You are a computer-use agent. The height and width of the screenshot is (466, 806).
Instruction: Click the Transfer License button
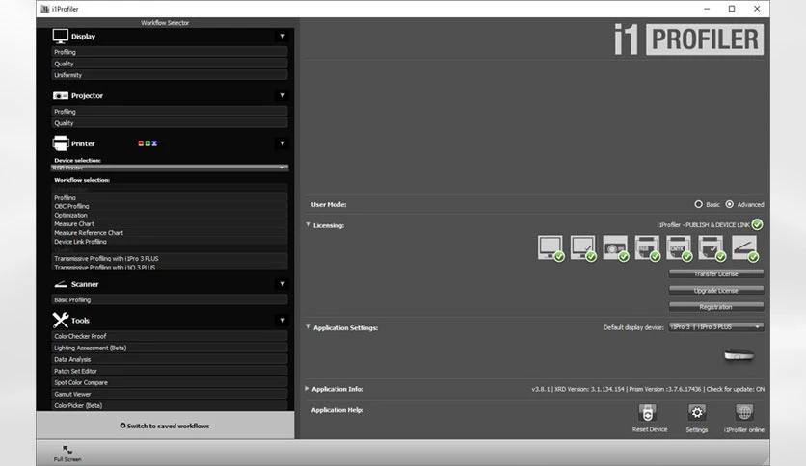(716, 274)
